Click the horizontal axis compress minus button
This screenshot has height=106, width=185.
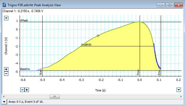pyautogui.click(x=22, y=90)
